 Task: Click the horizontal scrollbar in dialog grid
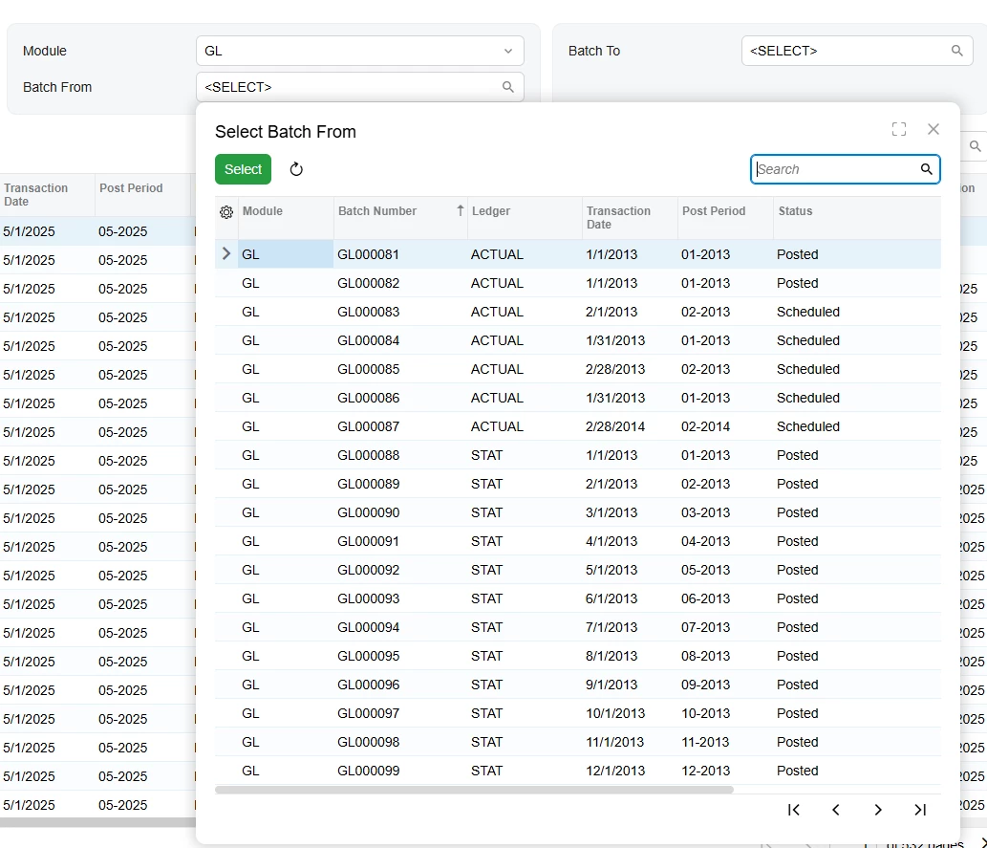(474, 790)
